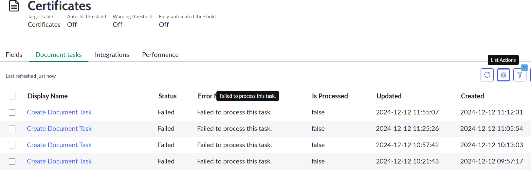The image size is (531, 170).
Task: Sort by the Updated column header
Action: point(389,96)
